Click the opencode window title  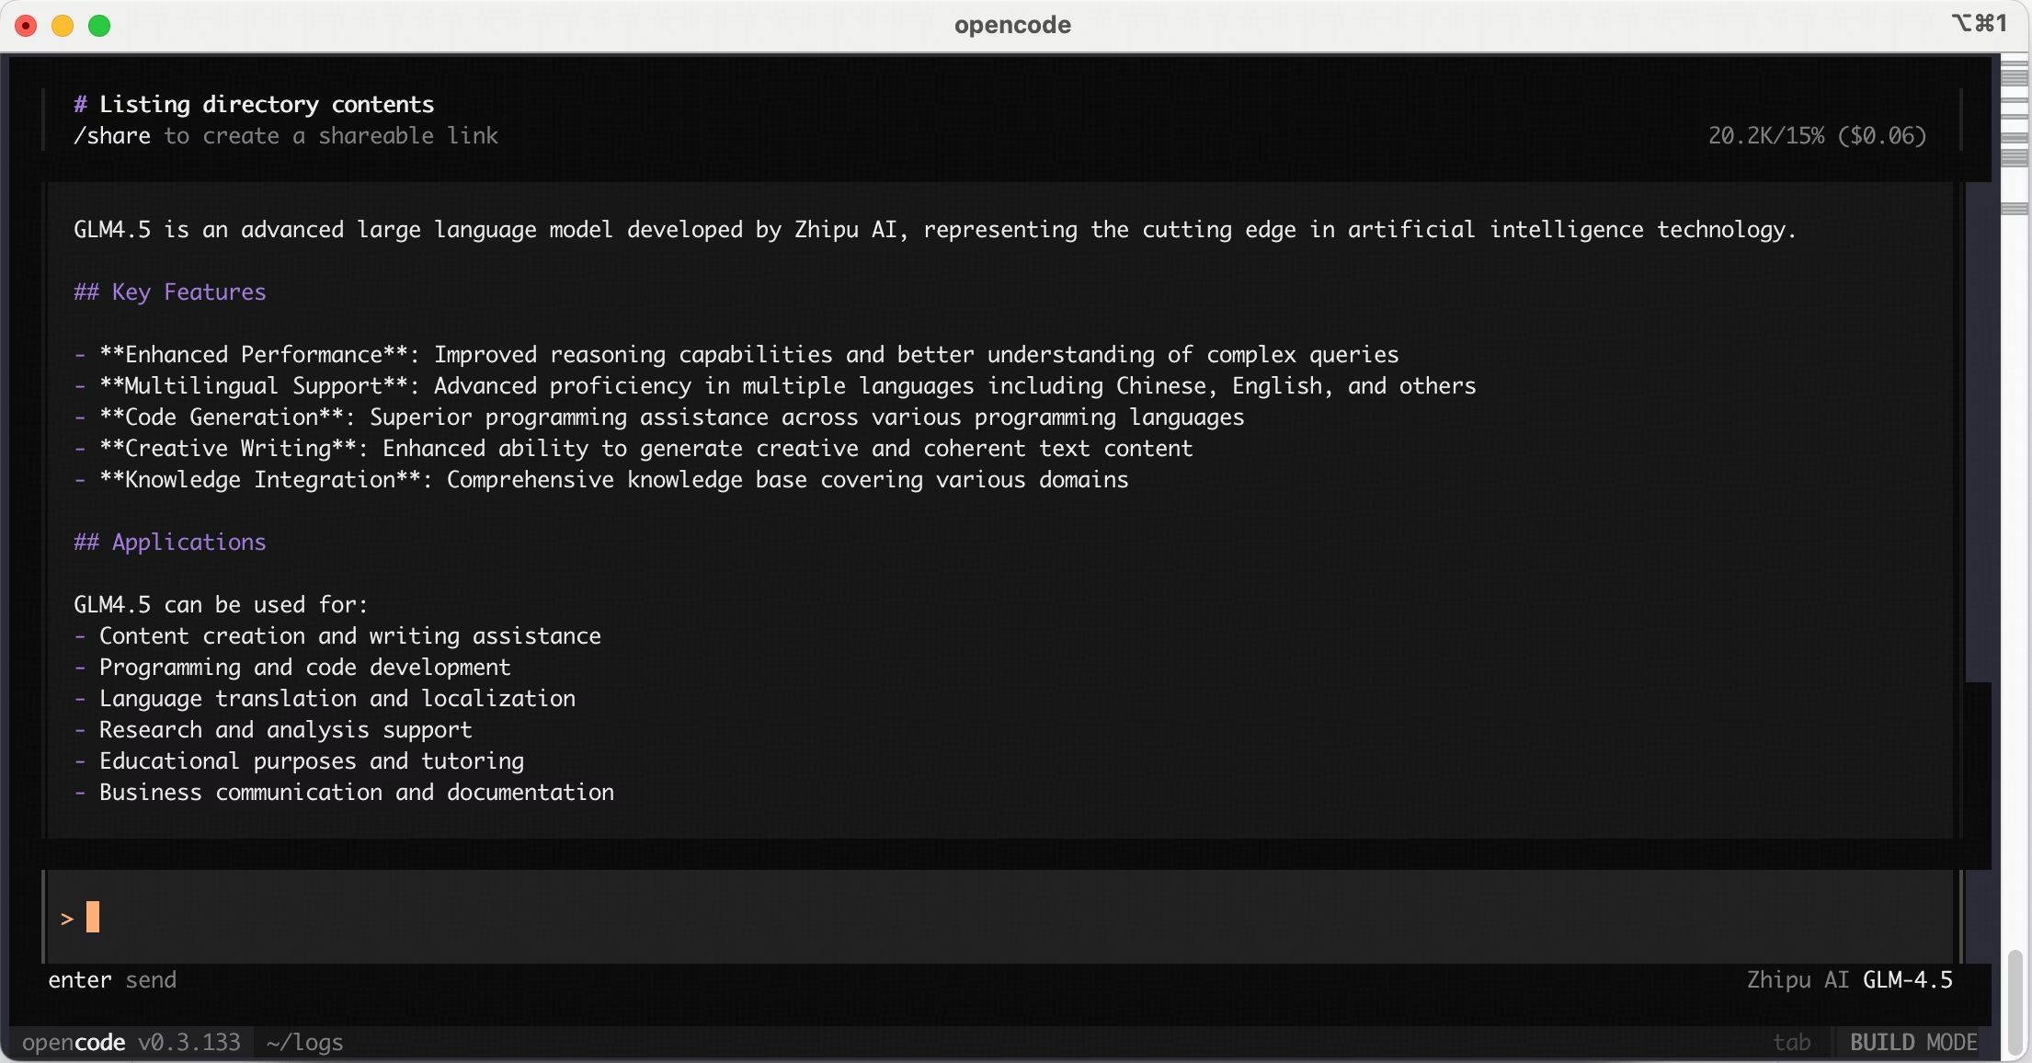(x=1011, y=25)
